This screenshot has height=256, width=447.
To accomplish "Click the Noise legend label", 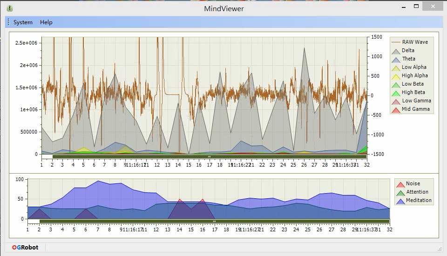I will pos(413,183).
